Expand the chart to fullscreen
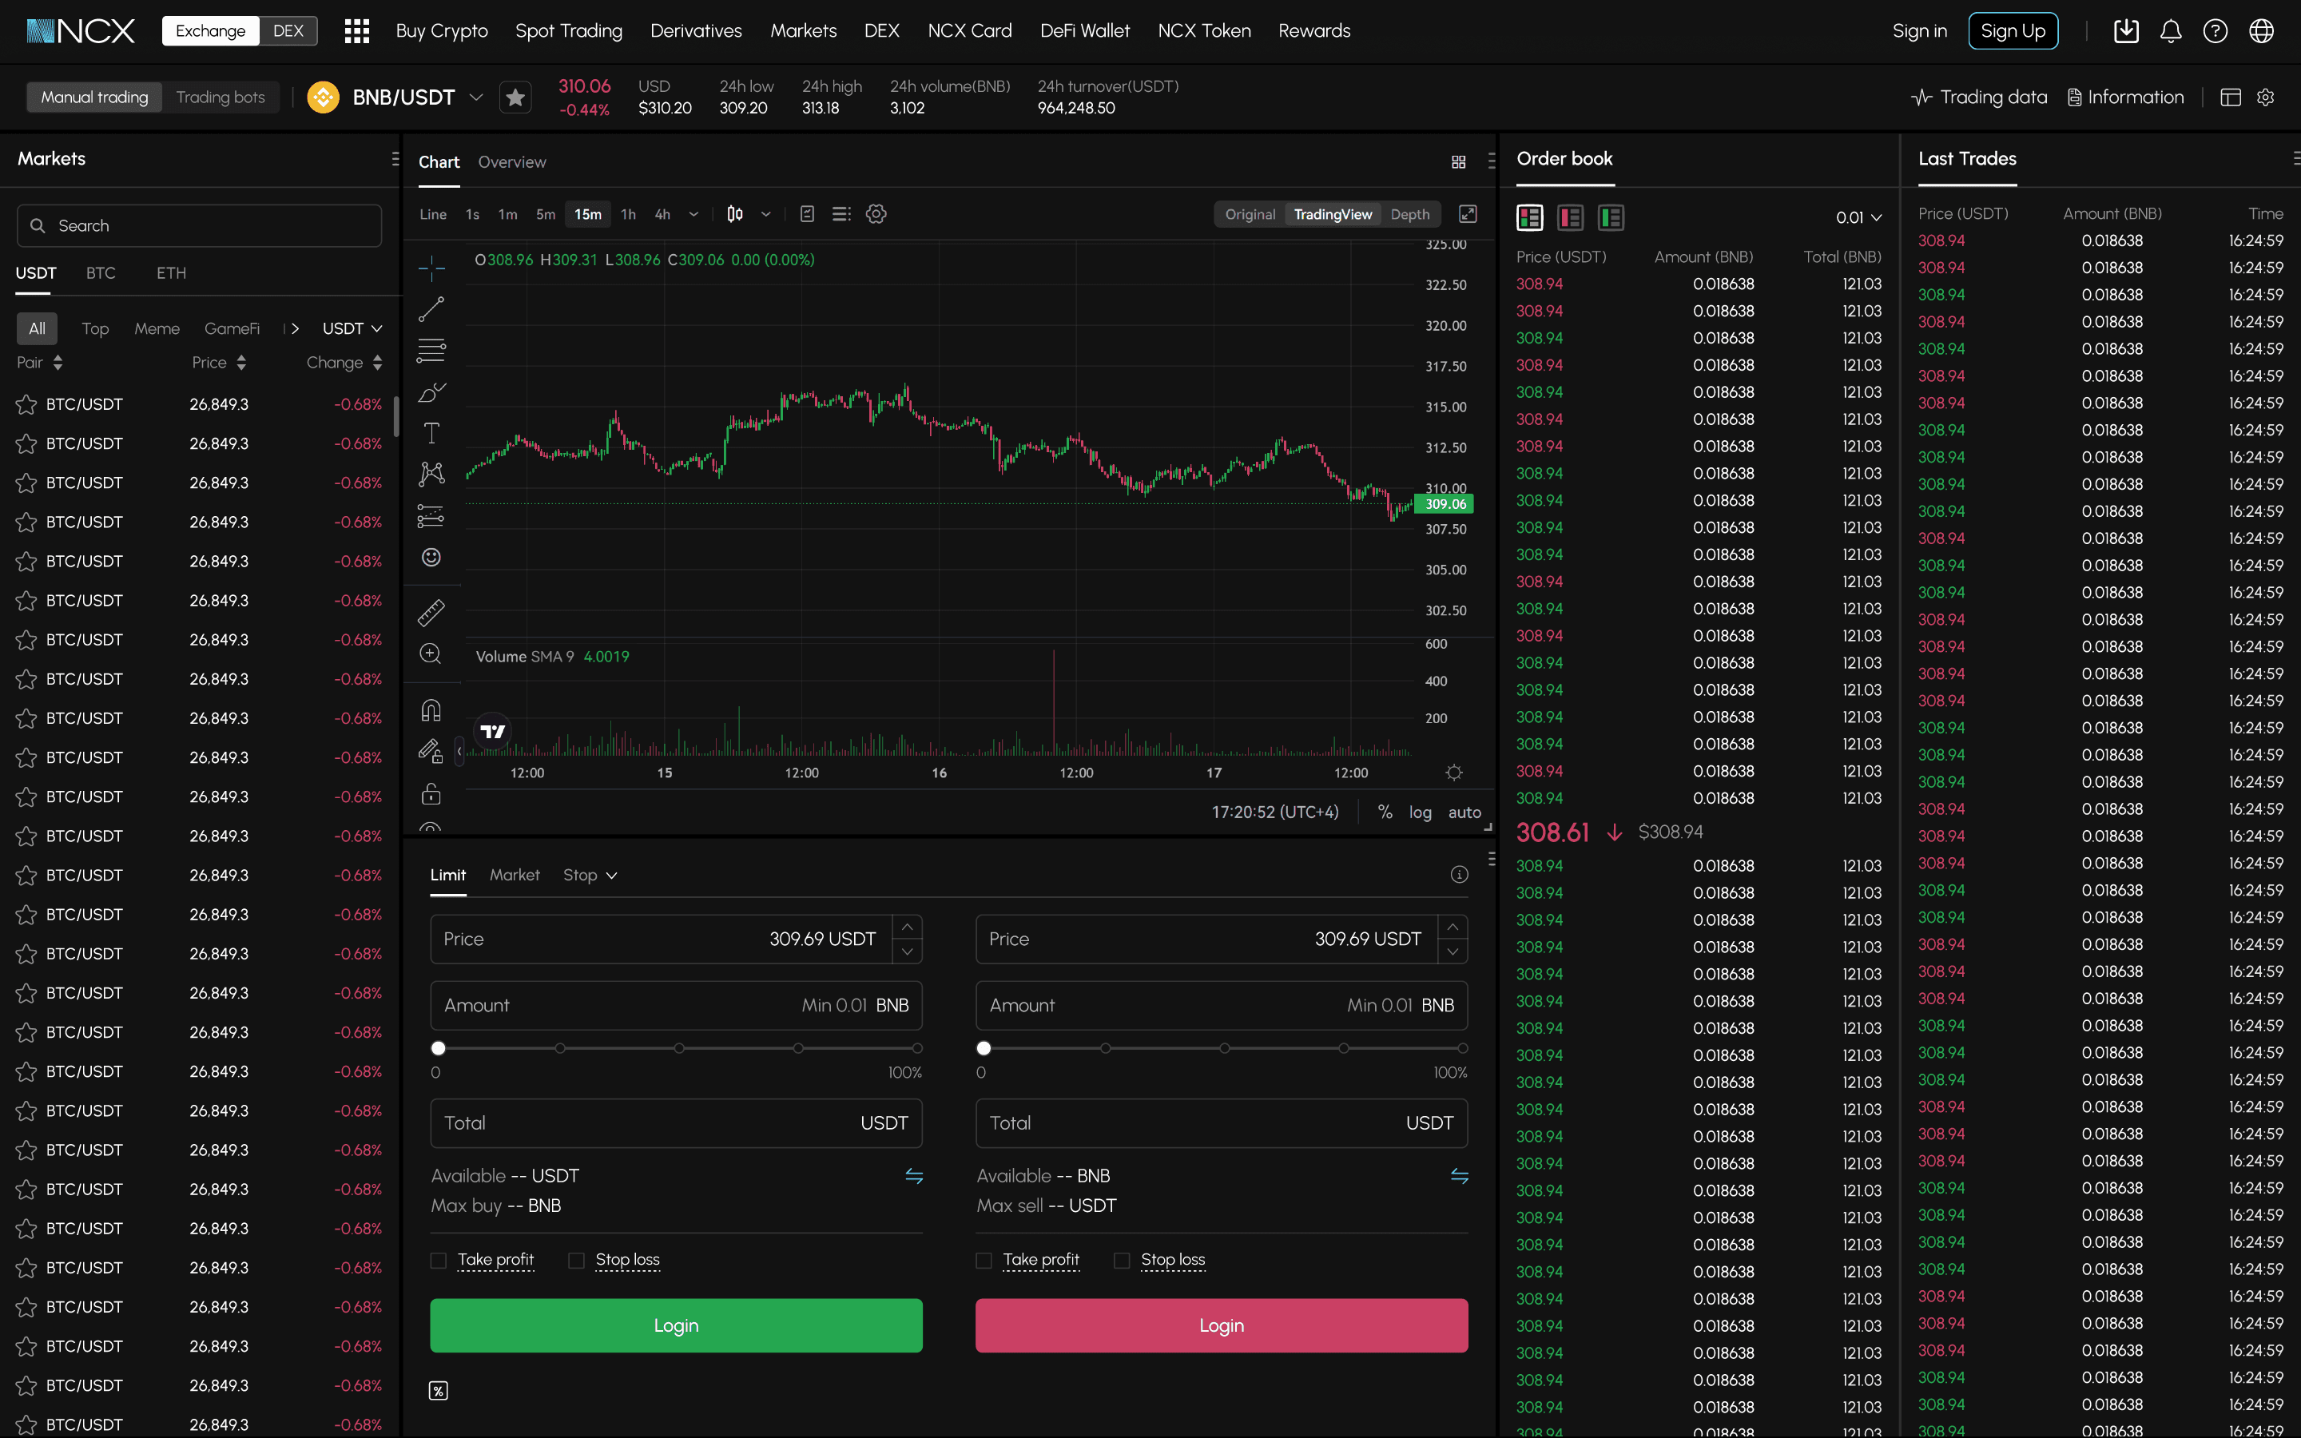Viewport: 2301px width, 1438px height. [x=1468, y=214]
